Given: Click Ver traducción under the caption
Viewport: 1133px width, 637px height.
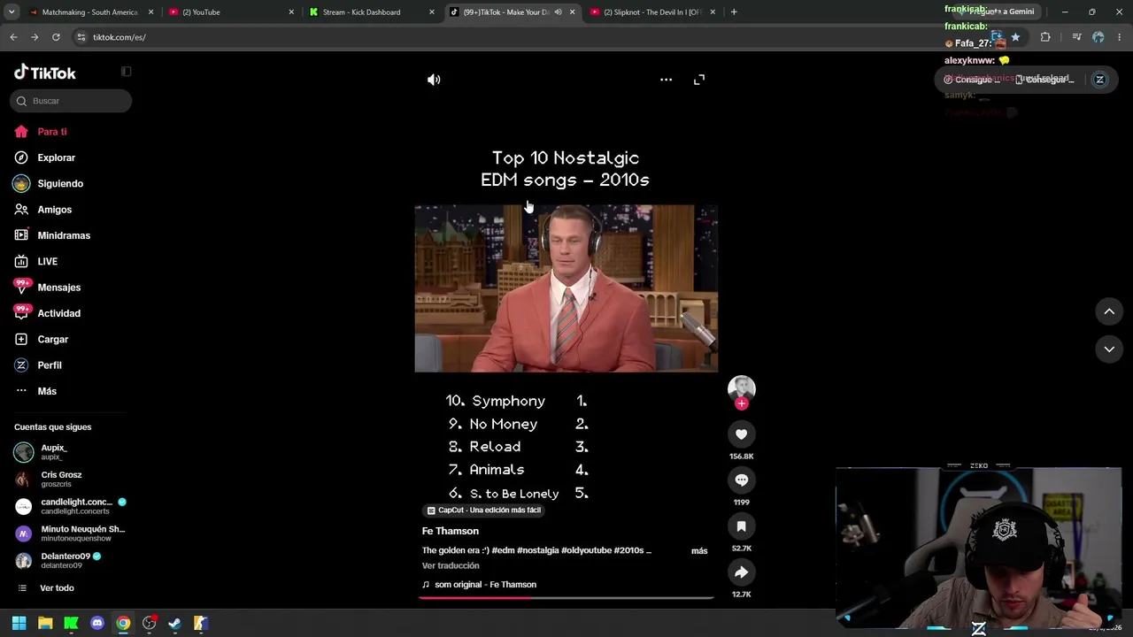Looking at the screenshot, I should pos(451,565).
